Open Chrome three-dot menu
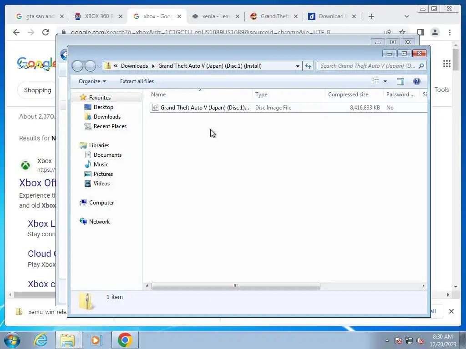The height and width of the screenshot is (349, 466). pos(450,32)
